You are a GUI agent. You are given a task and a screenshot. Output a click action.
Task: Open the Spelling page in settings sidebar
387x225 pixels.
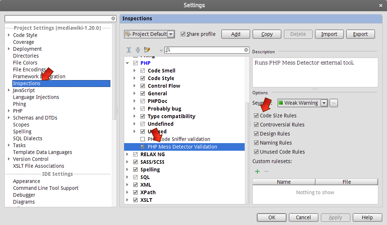click(x=22, y=132)
